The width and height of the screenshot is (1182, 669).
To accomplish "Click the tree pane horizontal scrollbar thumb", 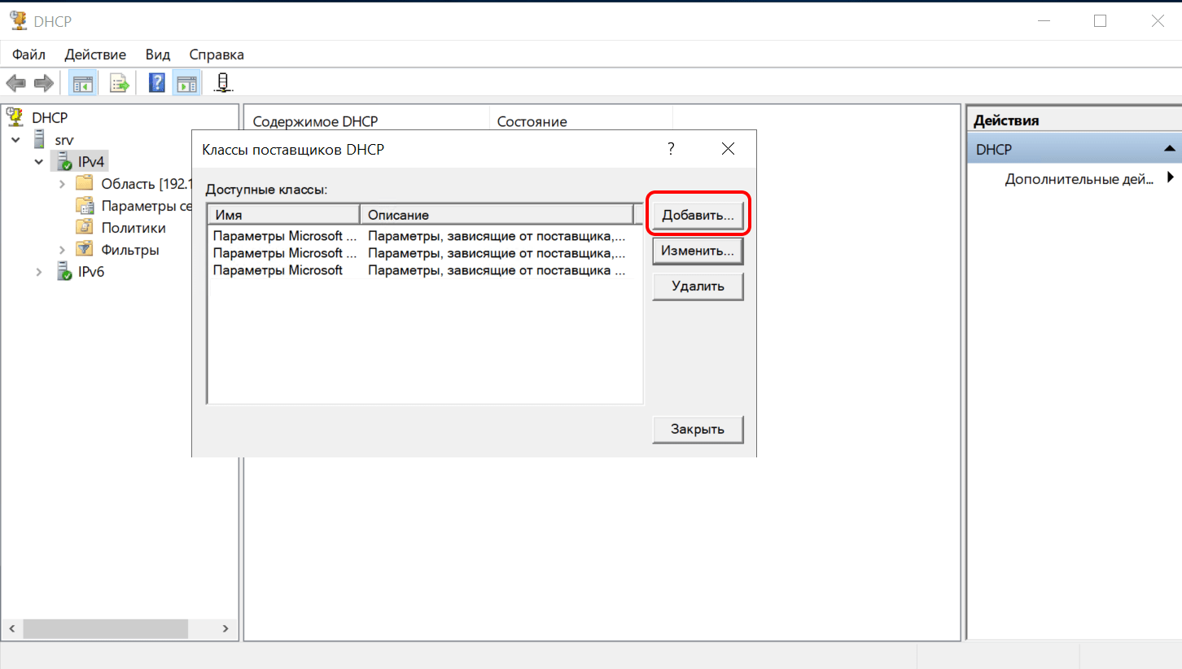I will pyautogui.click(x=105, y=629).
